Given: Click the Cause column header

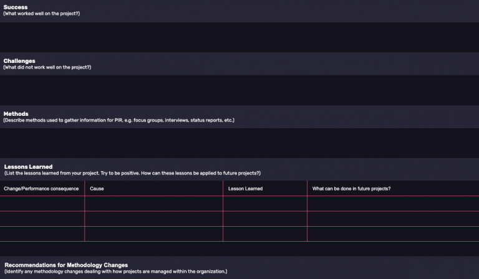Looking at the screenshot, I should [97, 189].
